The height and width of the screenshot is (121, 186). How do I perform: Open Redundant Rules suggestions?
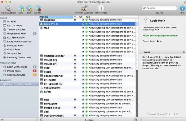[16, 75]
